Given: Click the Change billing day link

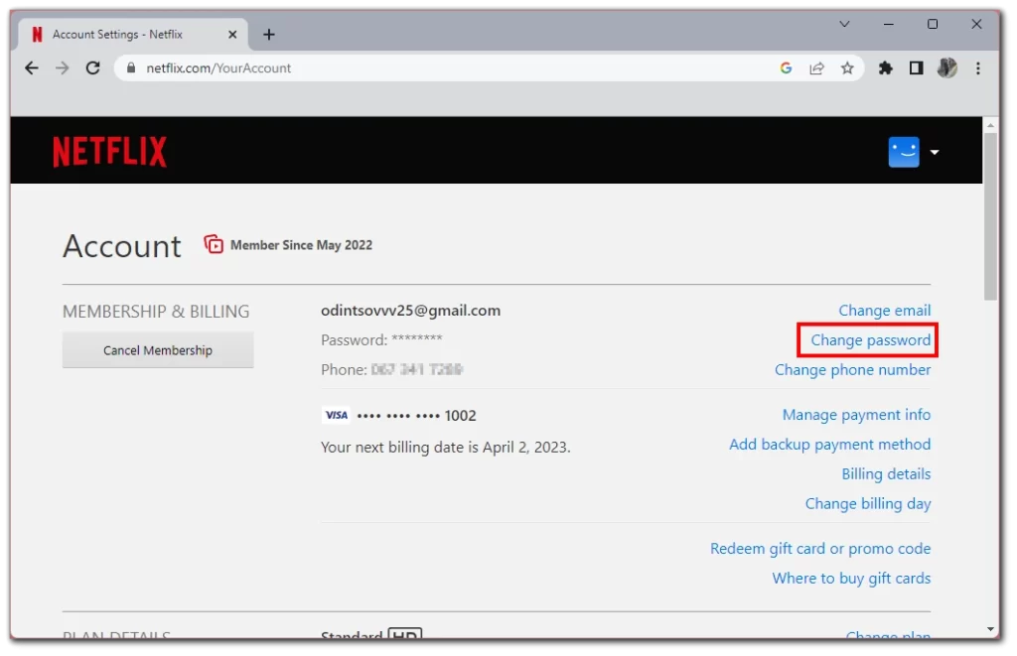Looking at the screenshot, I should [x=868, y=504].
